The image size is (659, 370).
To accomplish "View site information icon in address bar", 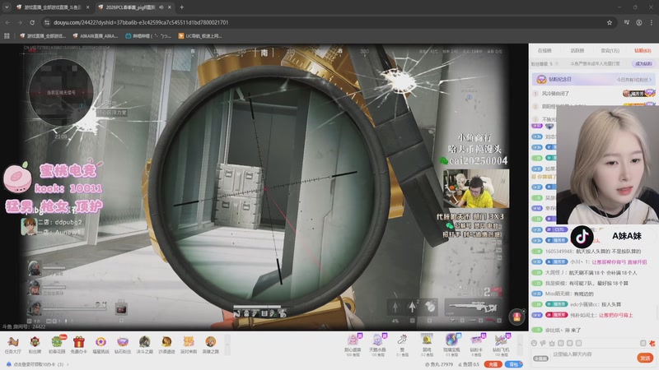I will pos(47,23).
